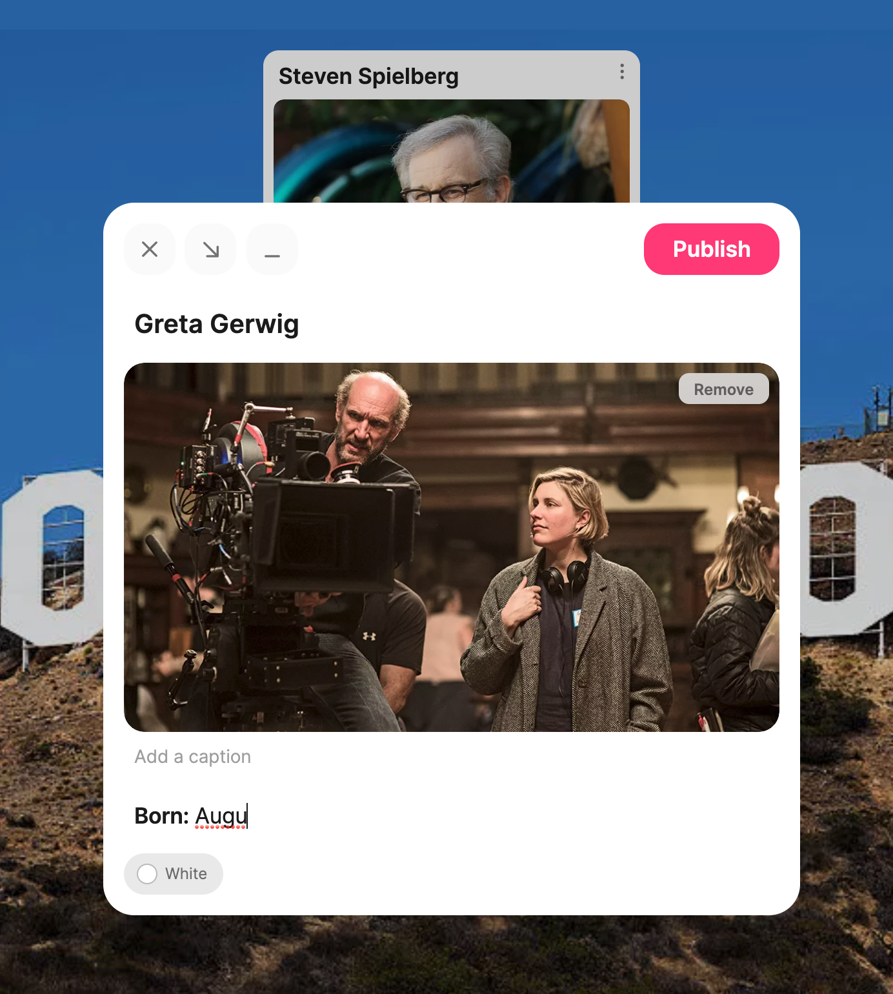Open the Steven Spielberg card title

[x=368, y=76]
